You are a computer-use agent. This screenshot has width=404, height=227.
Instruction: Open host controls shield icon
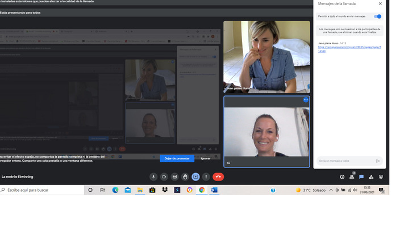(381, 177)
